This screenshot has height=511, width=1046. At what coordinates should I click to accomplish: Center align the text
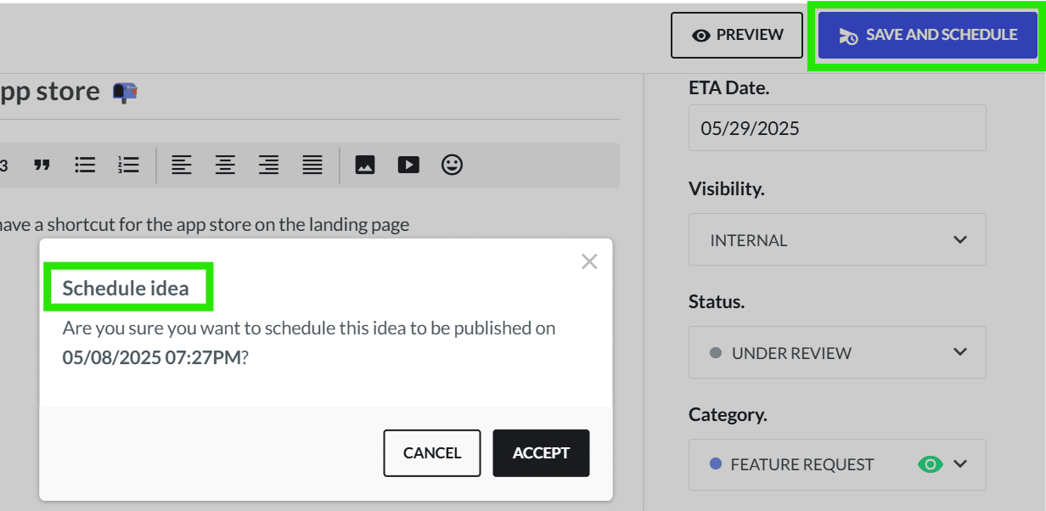(x=225, y=165)
